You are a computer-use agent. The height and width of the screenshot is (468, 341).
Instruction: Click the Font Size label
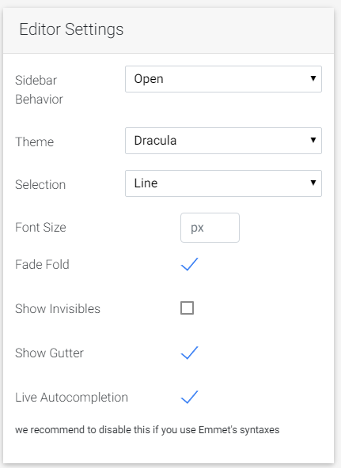40,228
